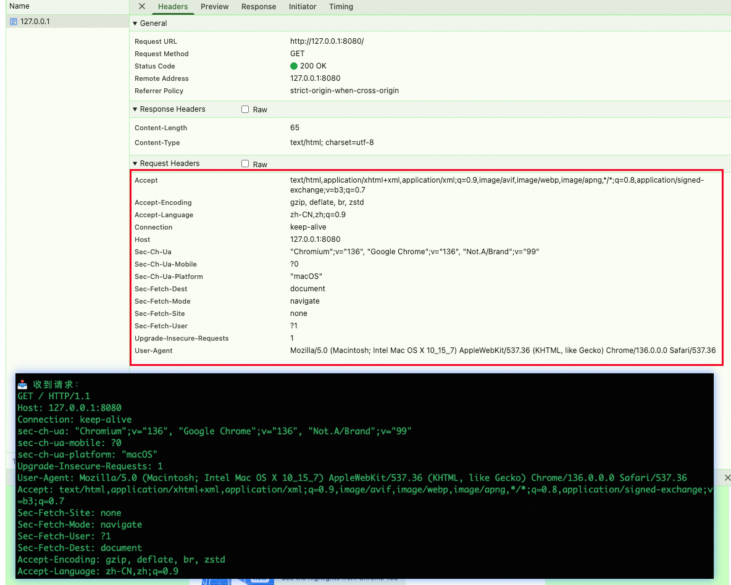Click the User-Agent header name
This screenshot has width=731, height=585.
click(153, 351)
